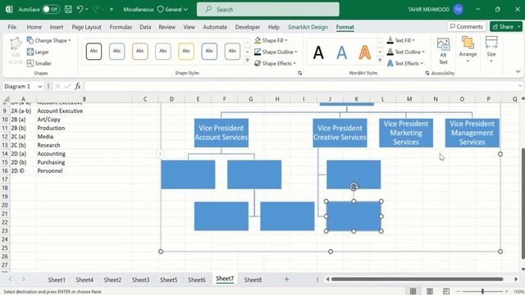Open the Text Fill dropdown
This screenshot has width=525, height=295.
(x=401, y=40)
